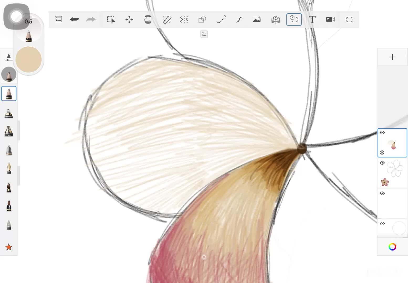The height and width of the screenshot is (283, 408).
Task: Open the brush library settings icon
Action: pyautogui.click(x=9, y=57)
